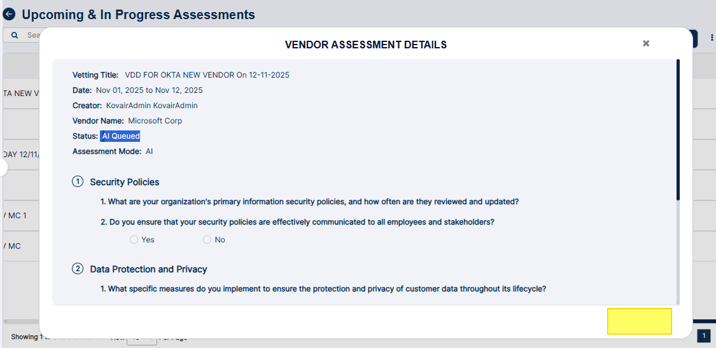Click the circled 1 Security Policies icon

[x=78, y=182]
